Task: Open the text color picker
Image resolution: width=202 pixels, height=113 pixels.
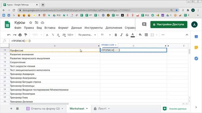Action: click(x=133, y=35)
